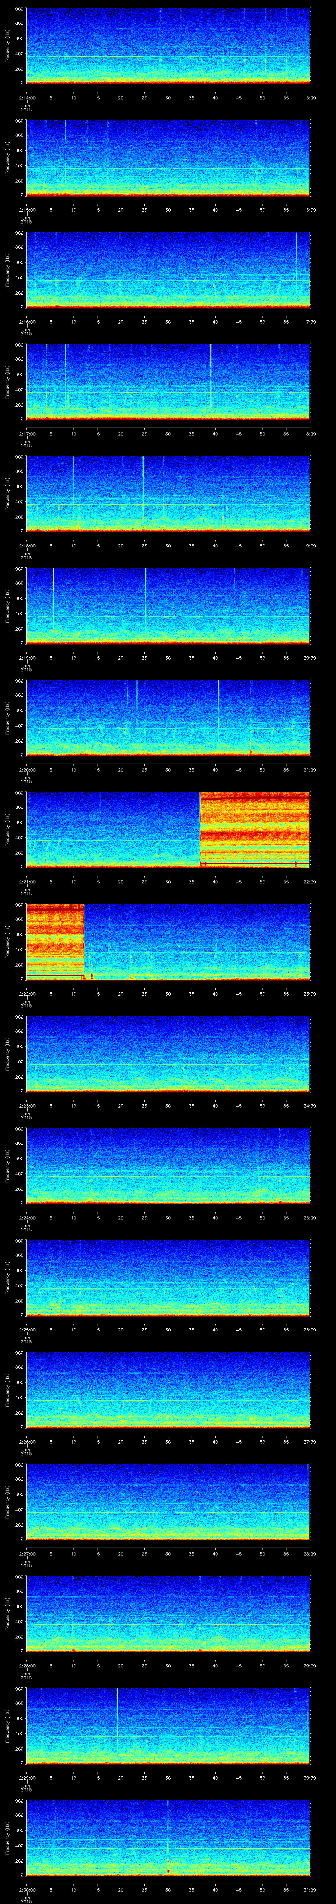Click the Frequency (Hz) axis title of the 2:14:00 panel

(x=8, y=46)
